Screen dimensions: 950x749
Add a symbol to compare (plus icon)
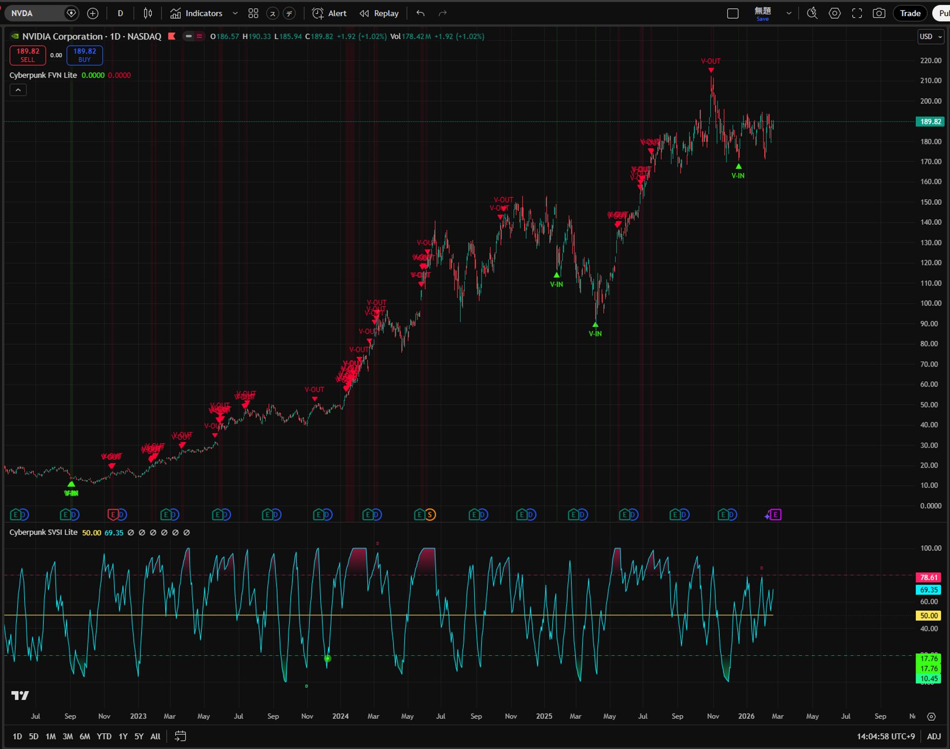(x=93, y=14)
